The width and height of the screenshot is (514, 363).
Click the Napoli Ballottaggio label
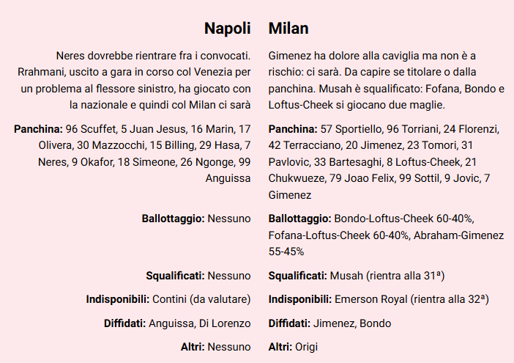173,219
